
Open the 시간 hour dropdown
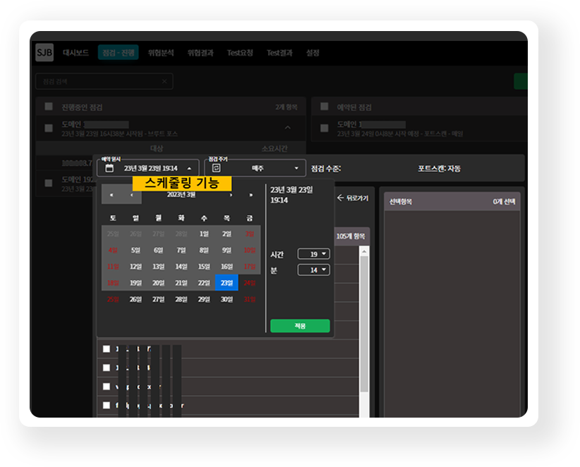click(x=313, y=254)
